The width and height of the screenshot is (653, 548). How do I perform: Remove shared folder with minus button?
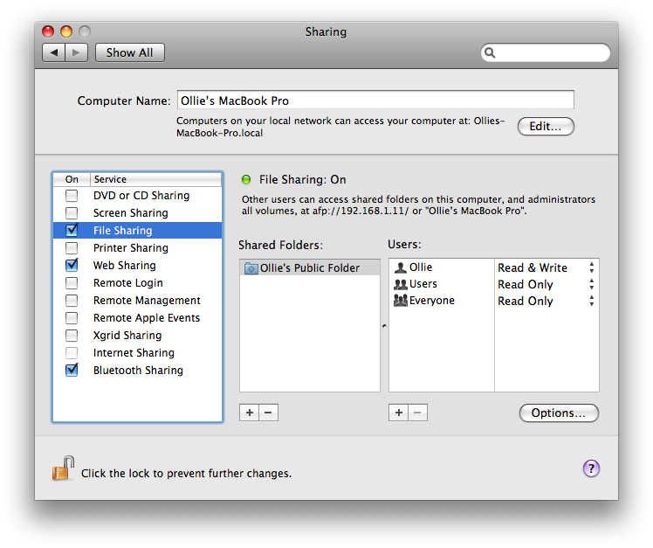click(x=268, y=413)
